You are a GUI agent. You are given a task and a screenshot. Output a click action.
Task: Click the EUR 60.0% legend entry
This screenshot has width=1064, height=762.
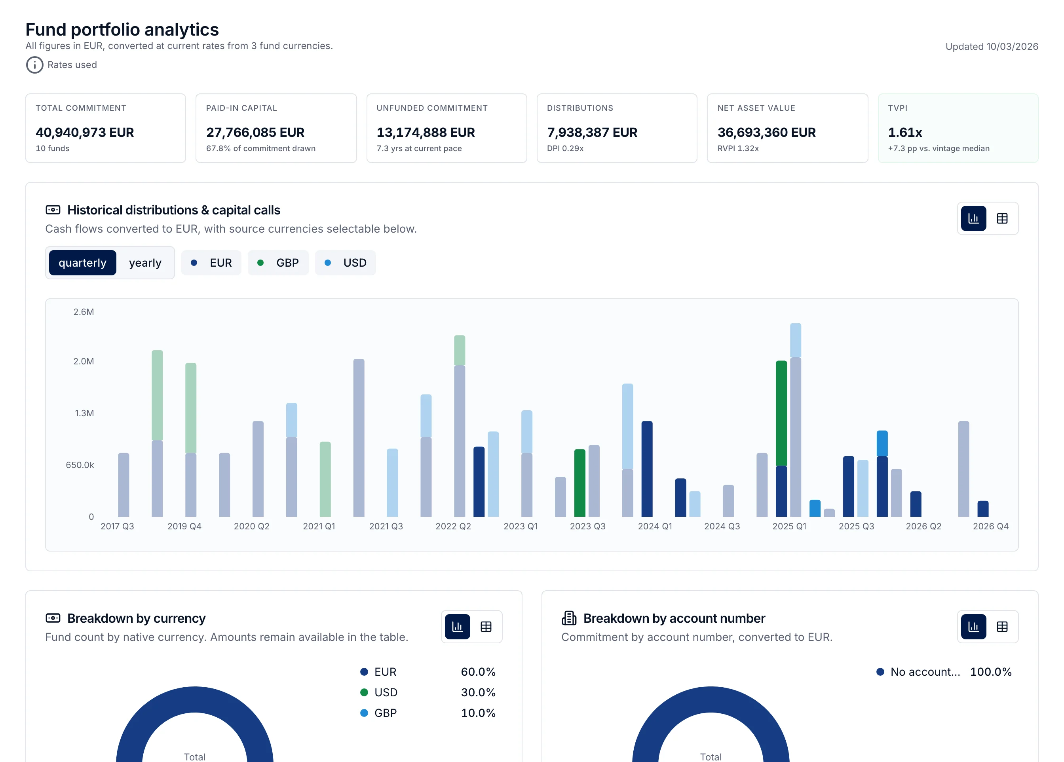tap(427, 672)
